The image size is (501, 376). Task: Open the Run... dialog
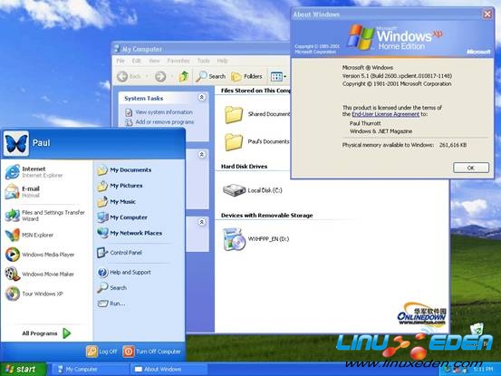point(111,304)
